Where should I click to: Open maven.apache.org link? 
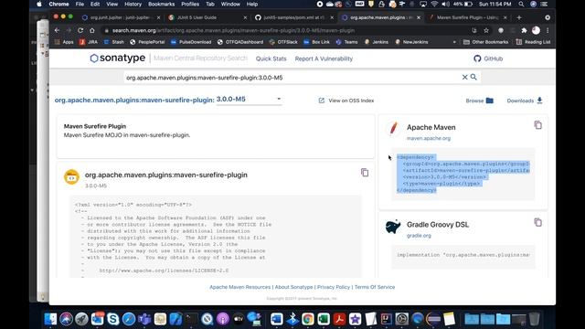429,138
